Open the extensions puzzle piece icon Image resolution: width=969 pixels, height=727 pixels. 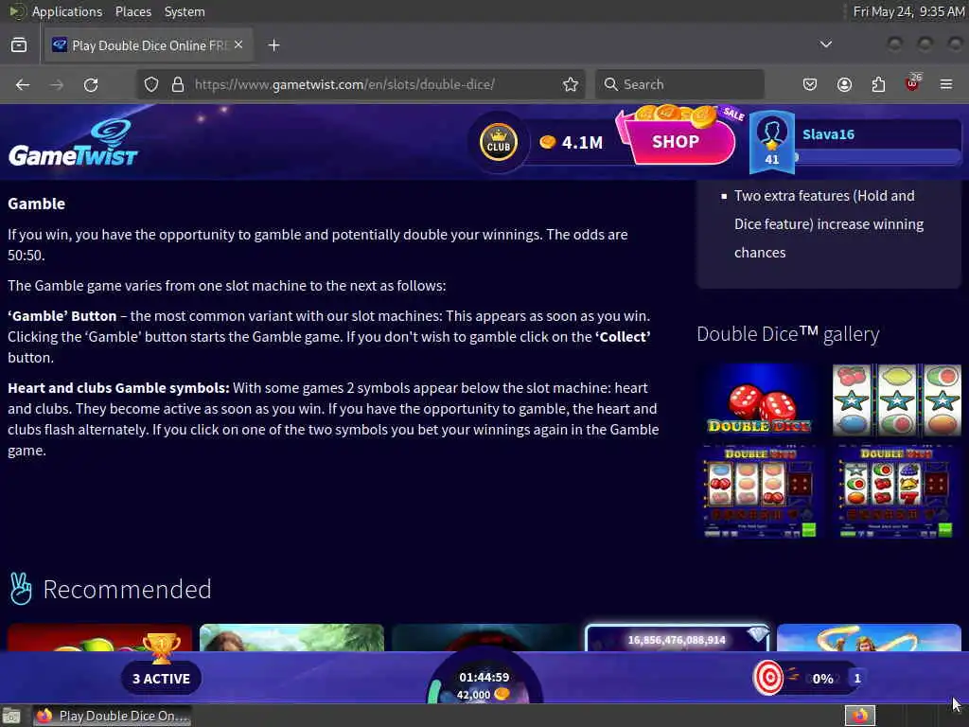pyautogui.click(x=878, y=84)
